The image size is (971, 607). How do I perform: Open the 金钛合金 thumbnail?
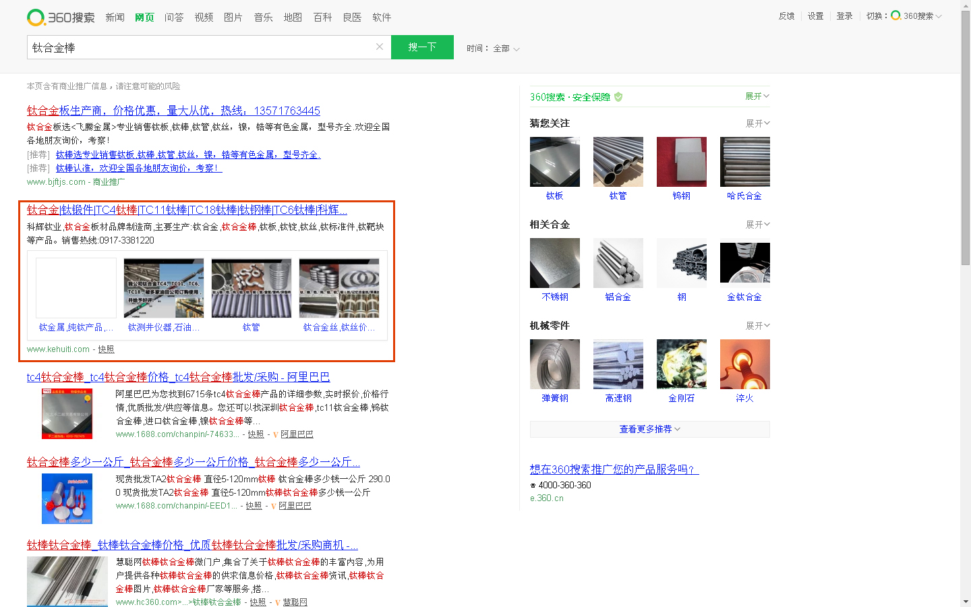pos(745,263)
